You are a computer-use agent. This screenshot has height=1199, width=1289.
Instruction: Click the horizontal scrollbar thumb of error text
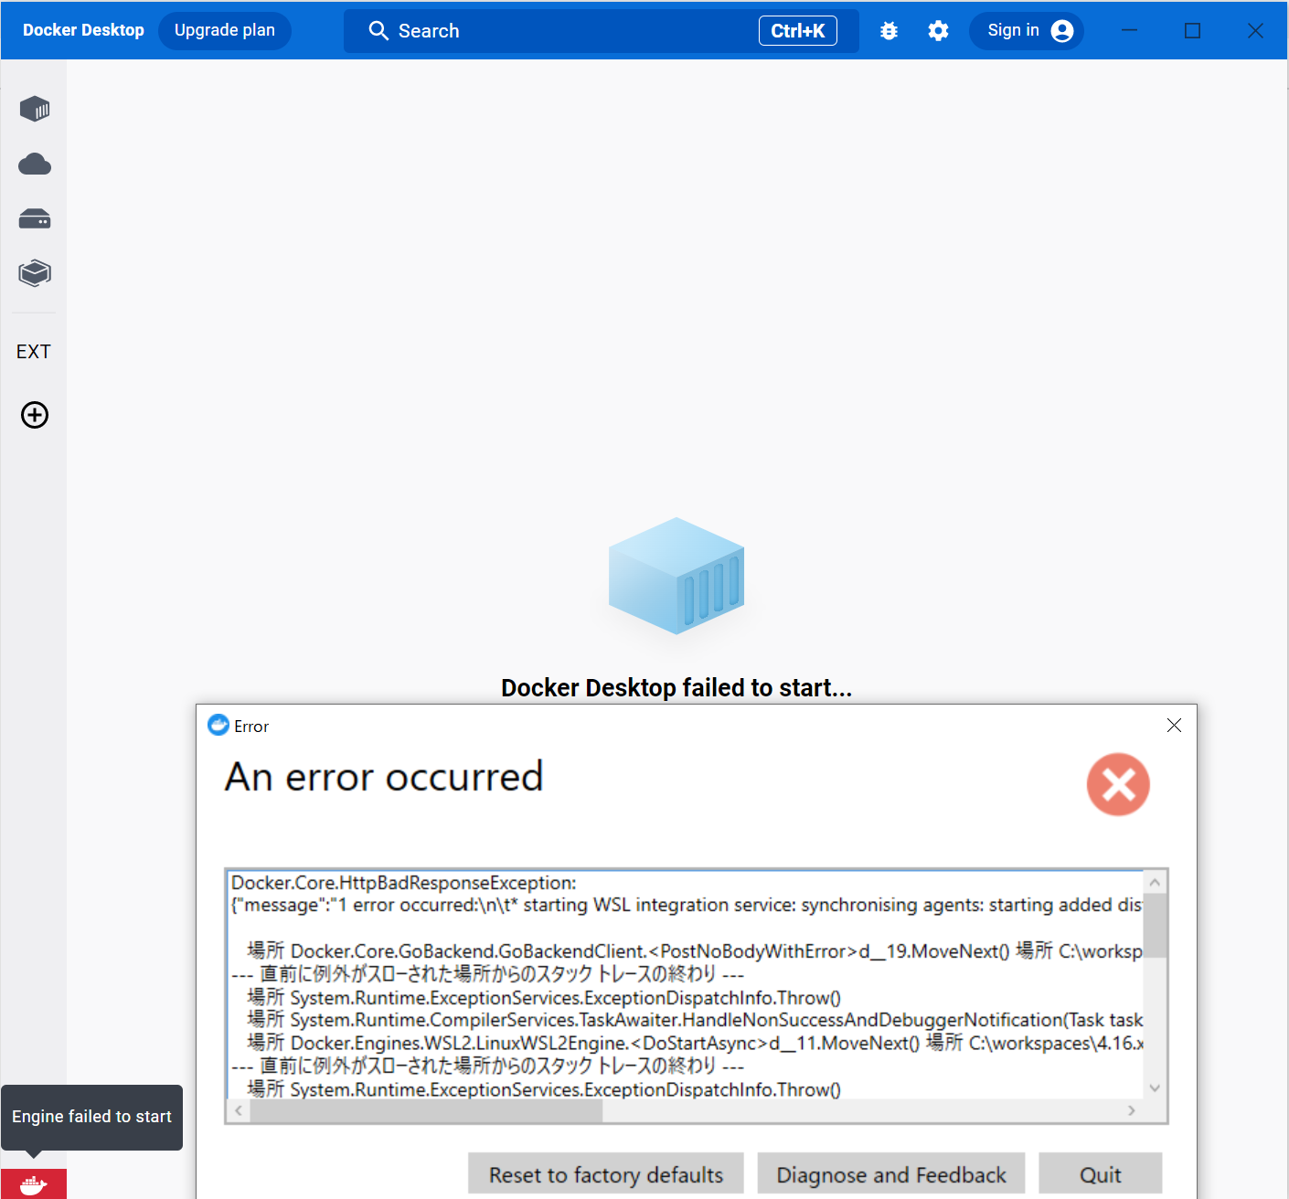click(426, 1110)
